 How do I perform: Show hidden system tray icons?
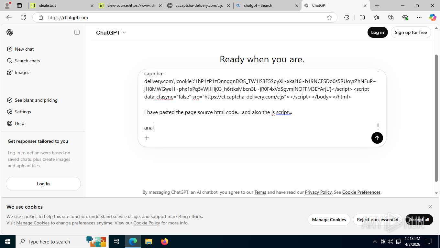(375, 242)
